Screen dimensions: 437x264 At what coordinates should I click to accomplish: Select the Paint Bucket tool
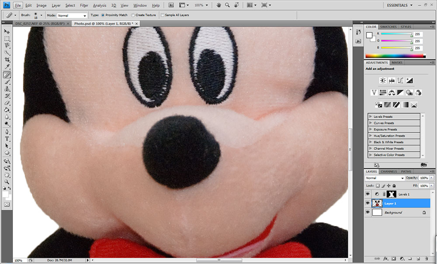(7, 110)
